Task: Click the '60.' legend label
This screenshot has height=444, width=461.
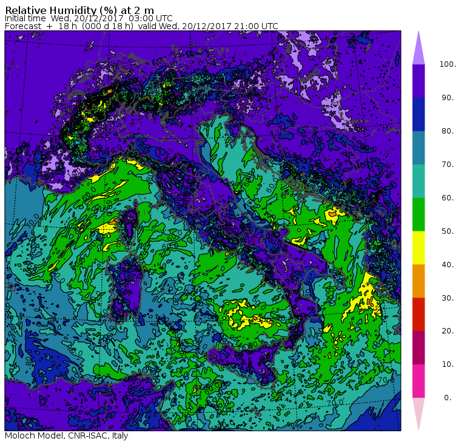Action: tap(448, 197)
